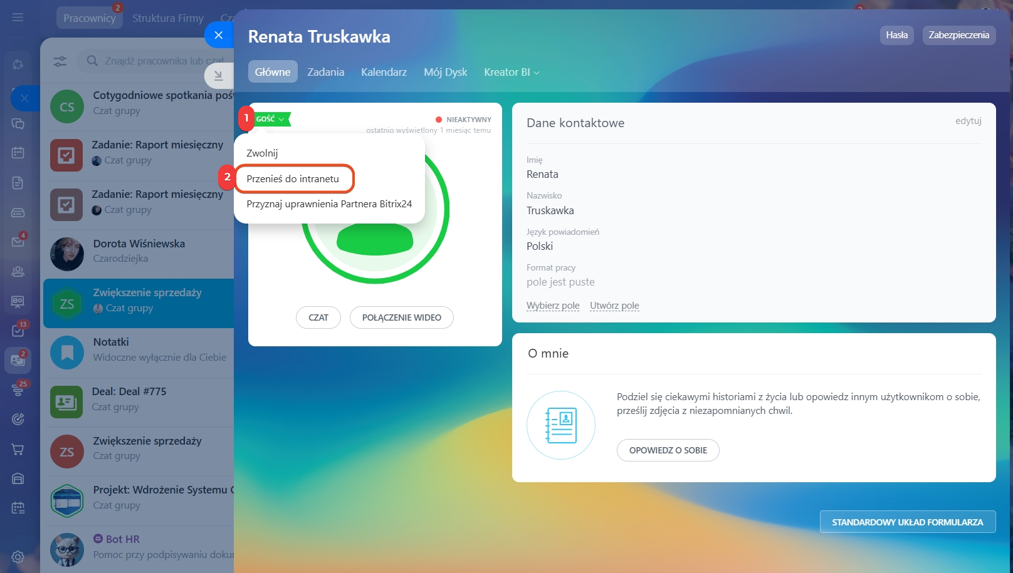Click the Polski language value
This screenshot has height=573, width=1013.
tap(540, 246)
